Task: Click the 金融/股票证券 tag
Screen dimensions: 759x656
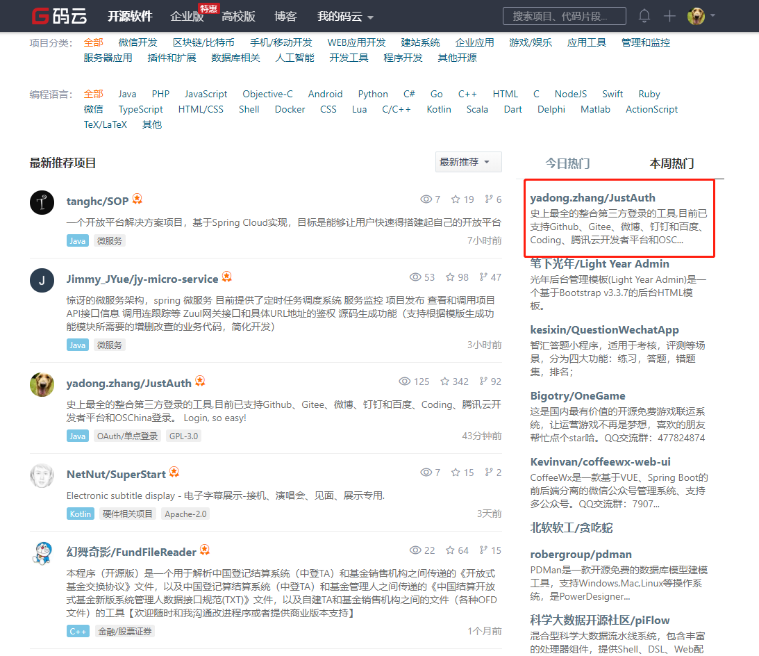Action: pos(125,631)
